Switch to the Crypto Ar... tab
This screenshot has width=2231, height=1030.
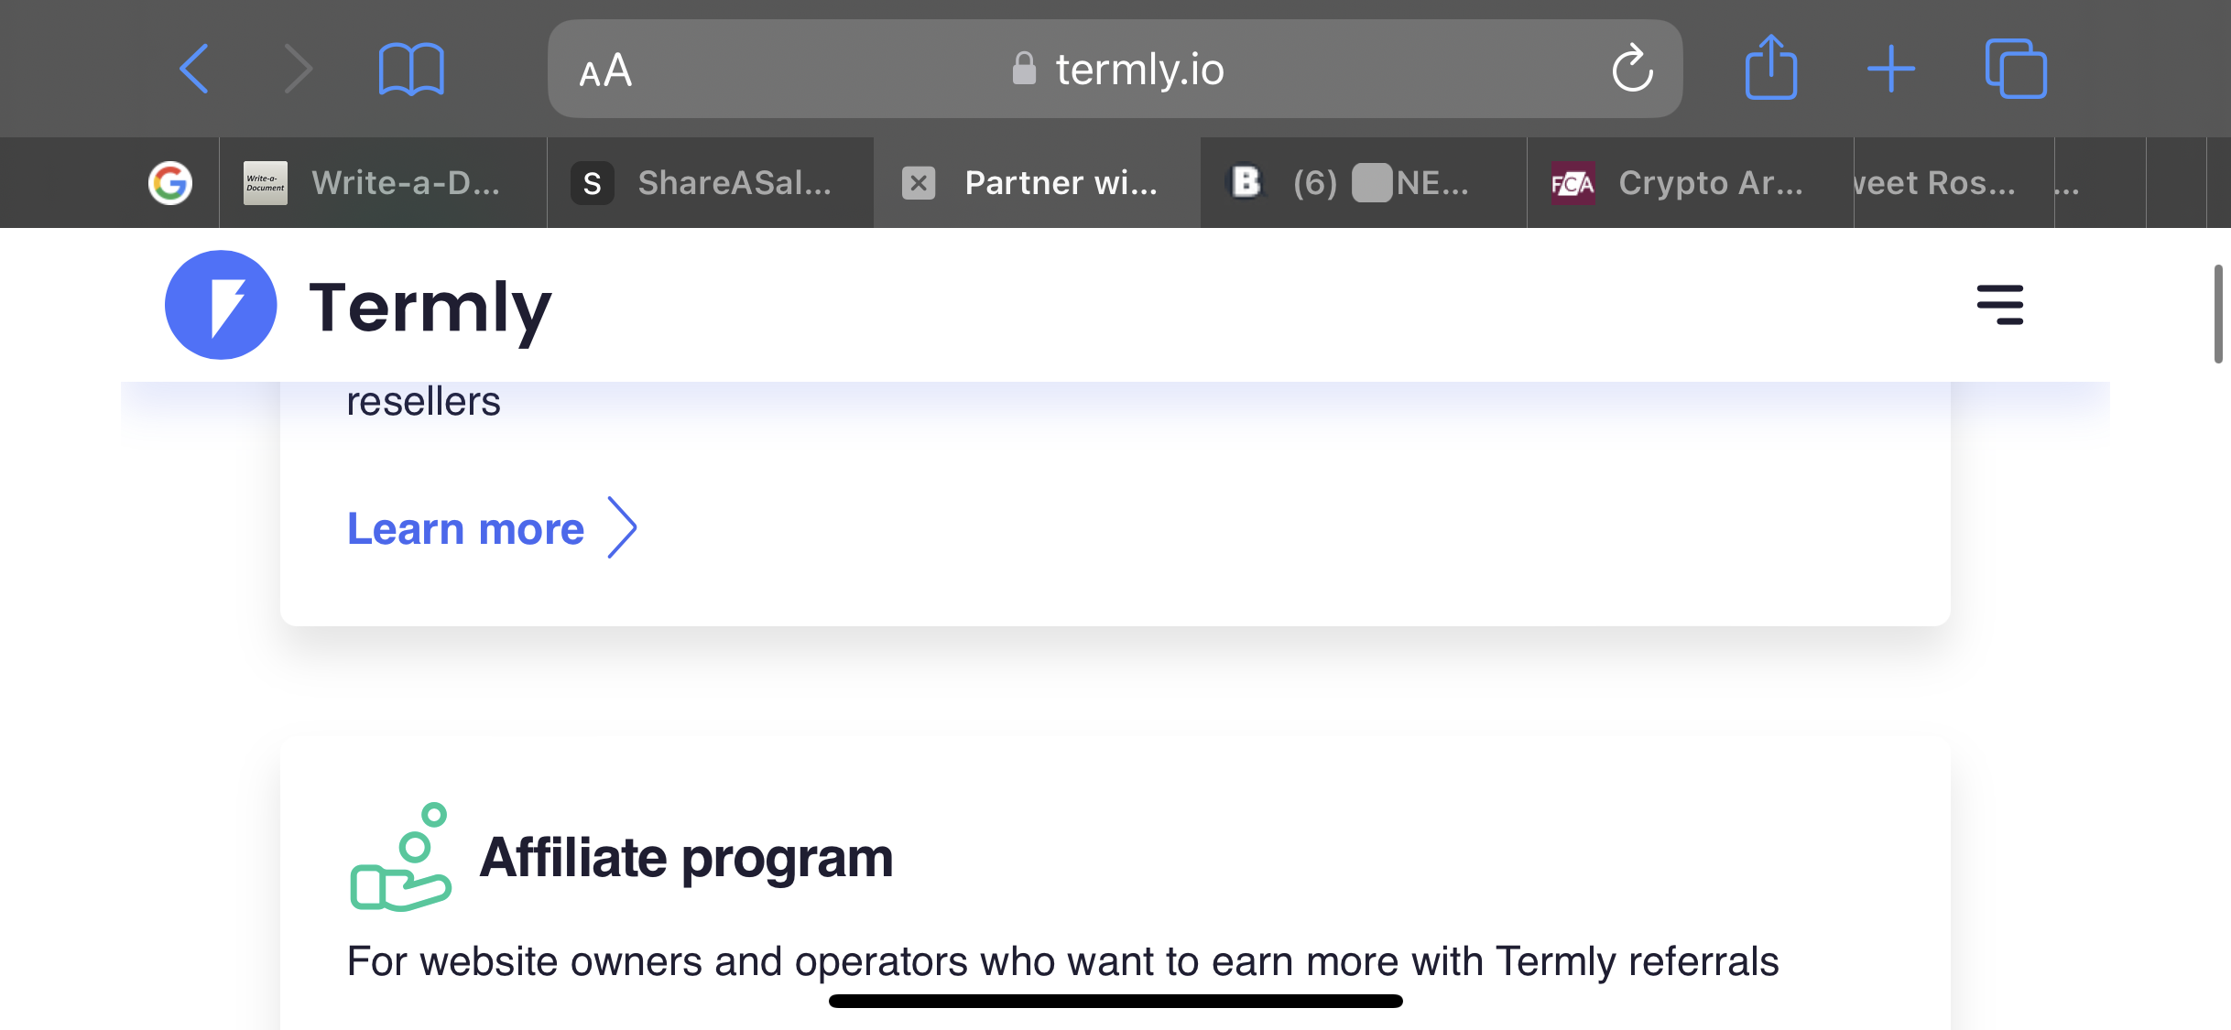tap(1690, 183)
